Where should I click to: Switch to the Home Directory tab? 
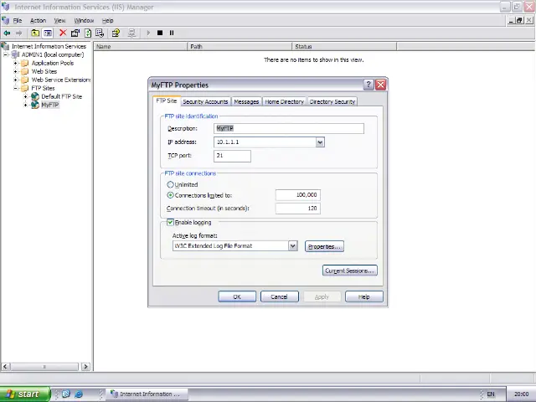285,101
